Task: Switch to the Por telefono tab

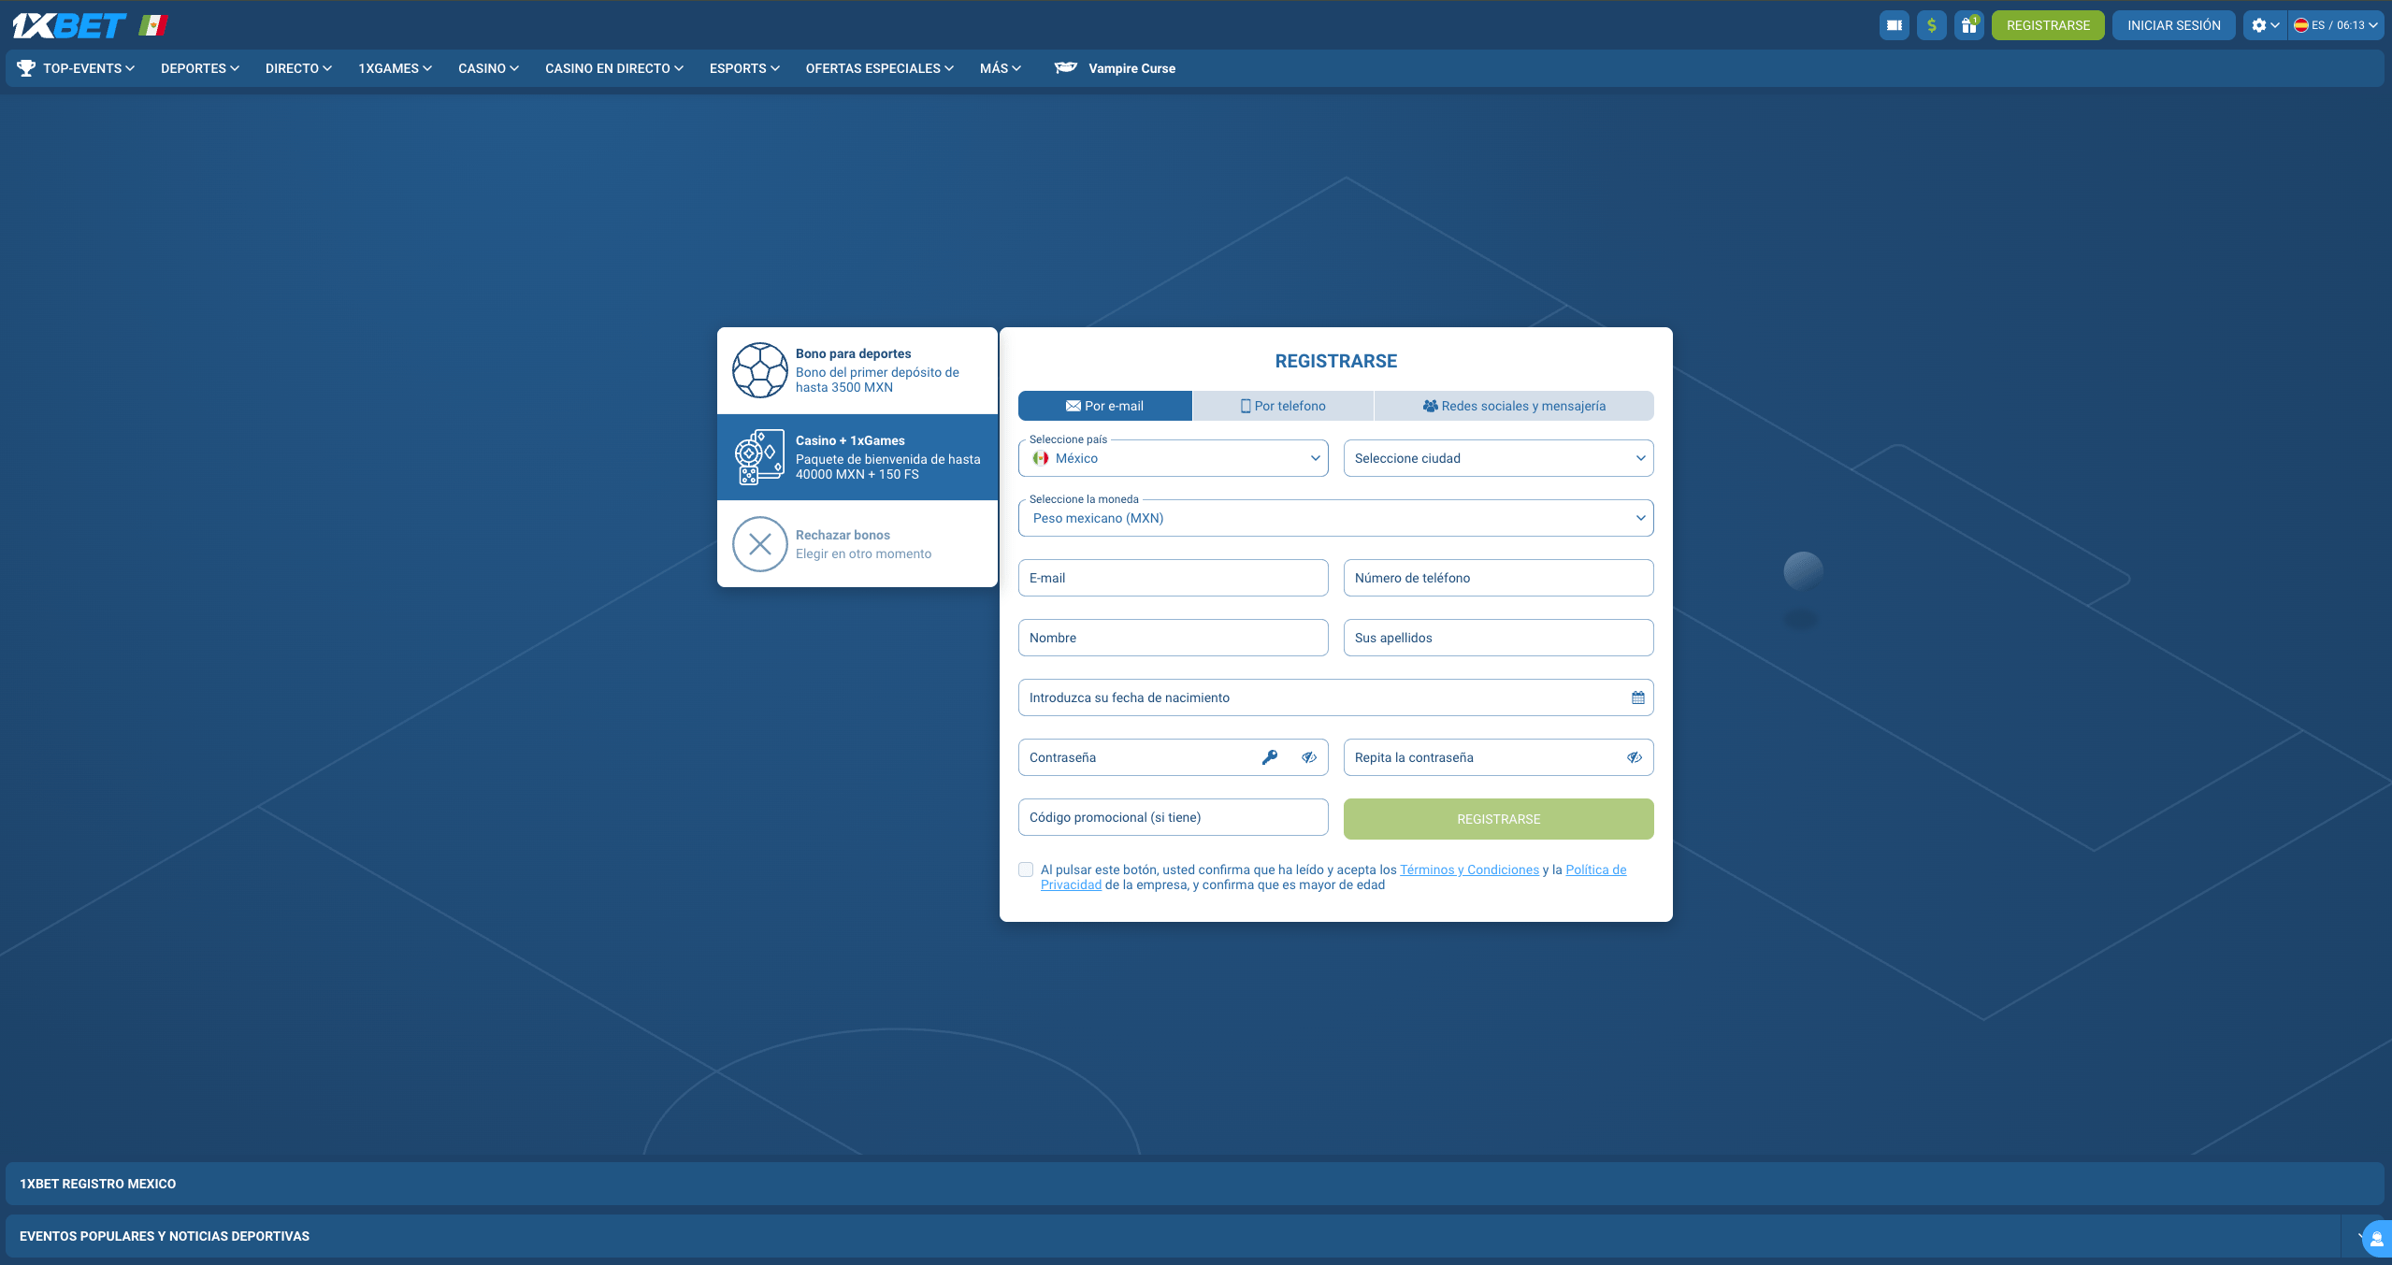Action: point(1282,406)
